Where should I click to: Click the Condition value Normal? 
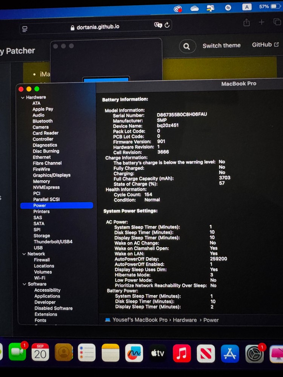152,199
